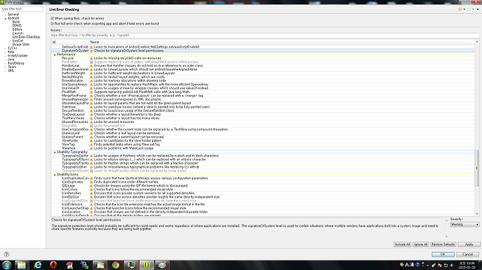Collapse the Android preferences node
This screenshot has height=270, width=482.
click(5, 19)
